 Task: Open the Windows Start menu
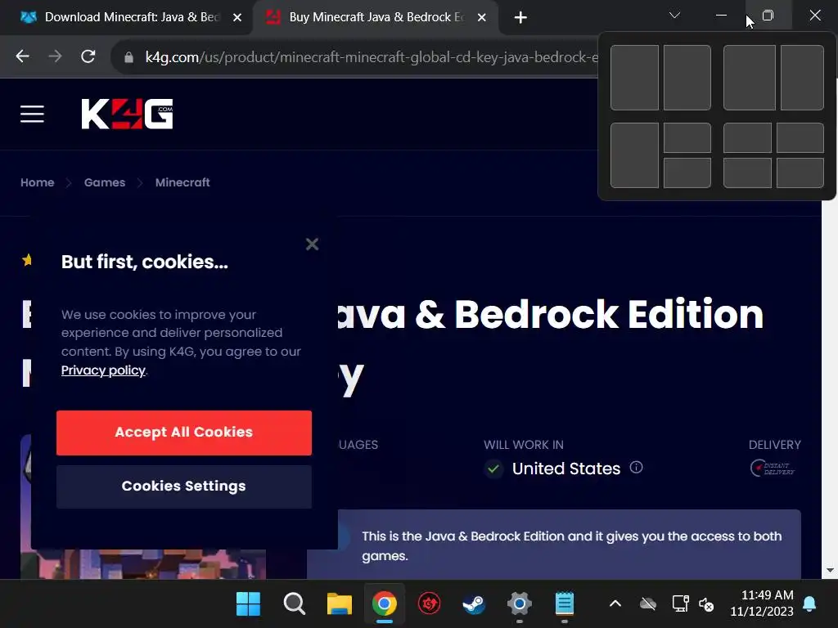[x=248, y=604]
